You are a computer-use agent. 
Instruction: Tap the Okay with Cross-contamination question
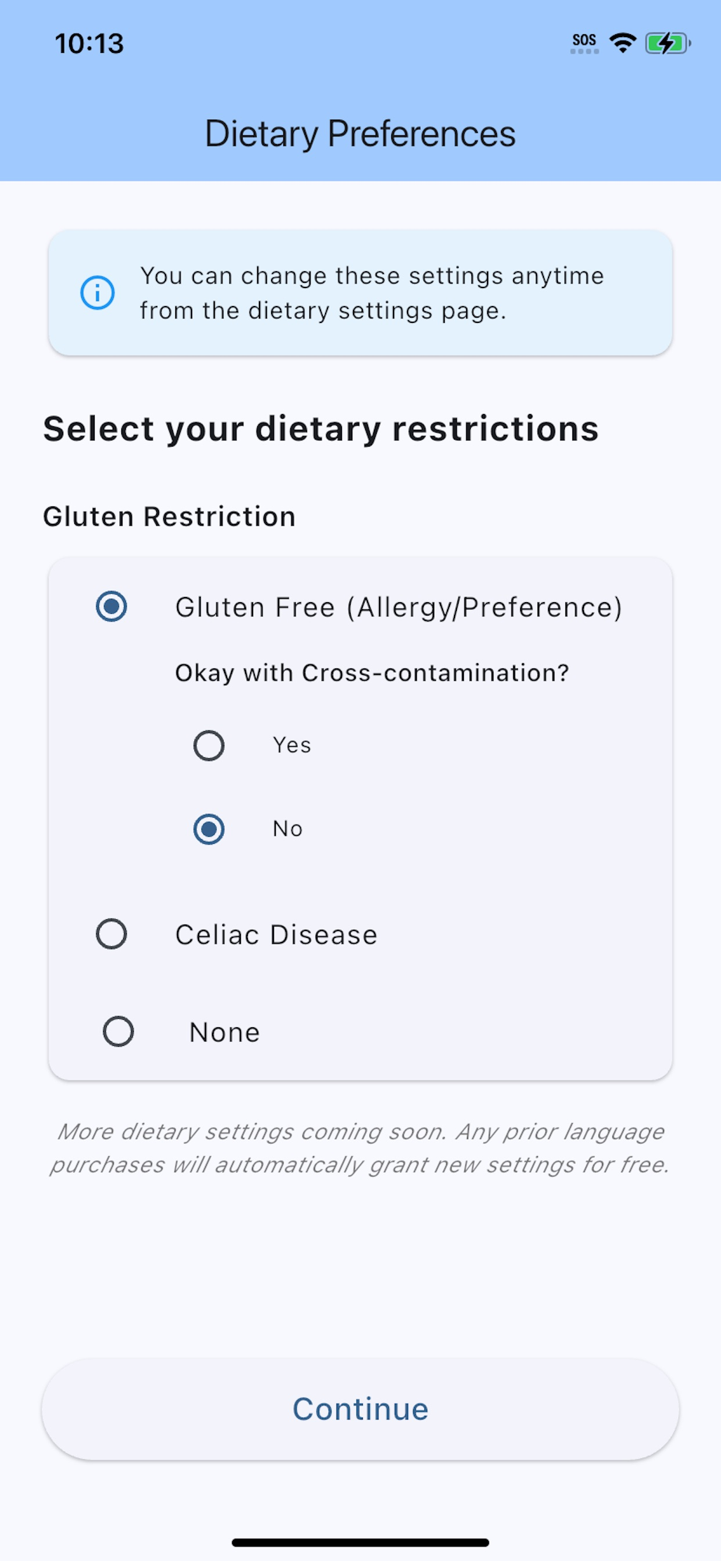372,673
